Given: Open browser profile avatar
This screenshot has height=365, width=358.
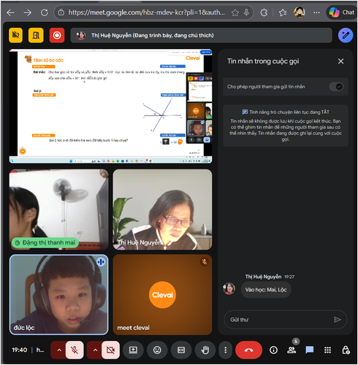Looking at the screenshot, I should pos(300,12).
